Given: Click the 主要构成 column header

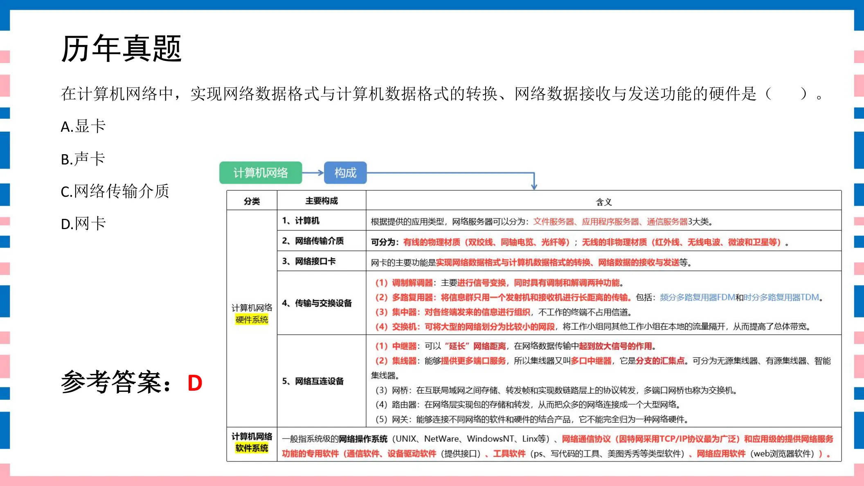Looking at the screenshot, I should click(322, 201).
